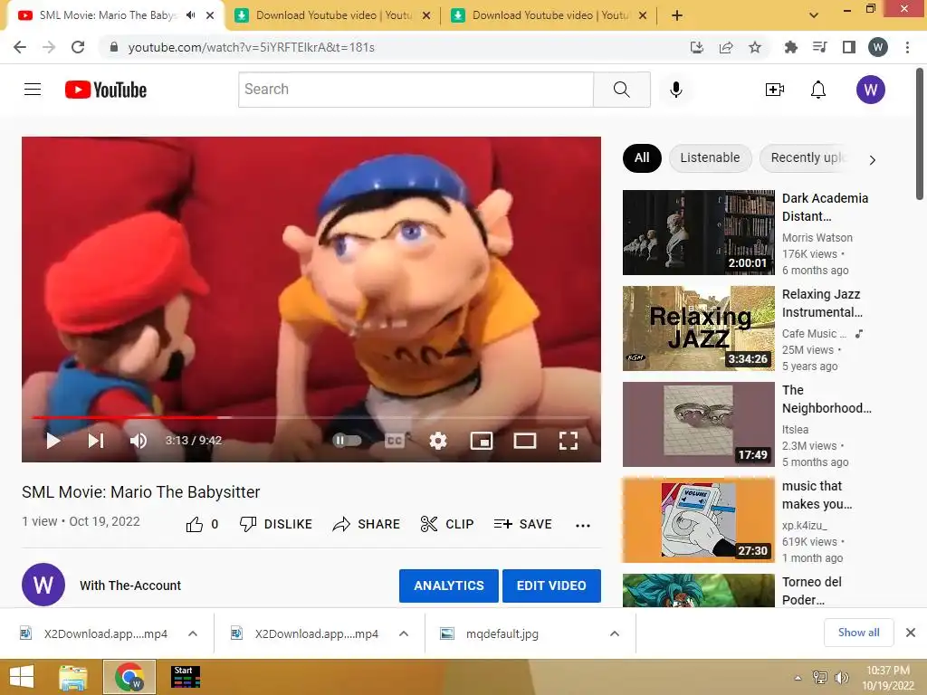927x695 pixels.
Task: Go back in browser history
Action: click(20, 47)
